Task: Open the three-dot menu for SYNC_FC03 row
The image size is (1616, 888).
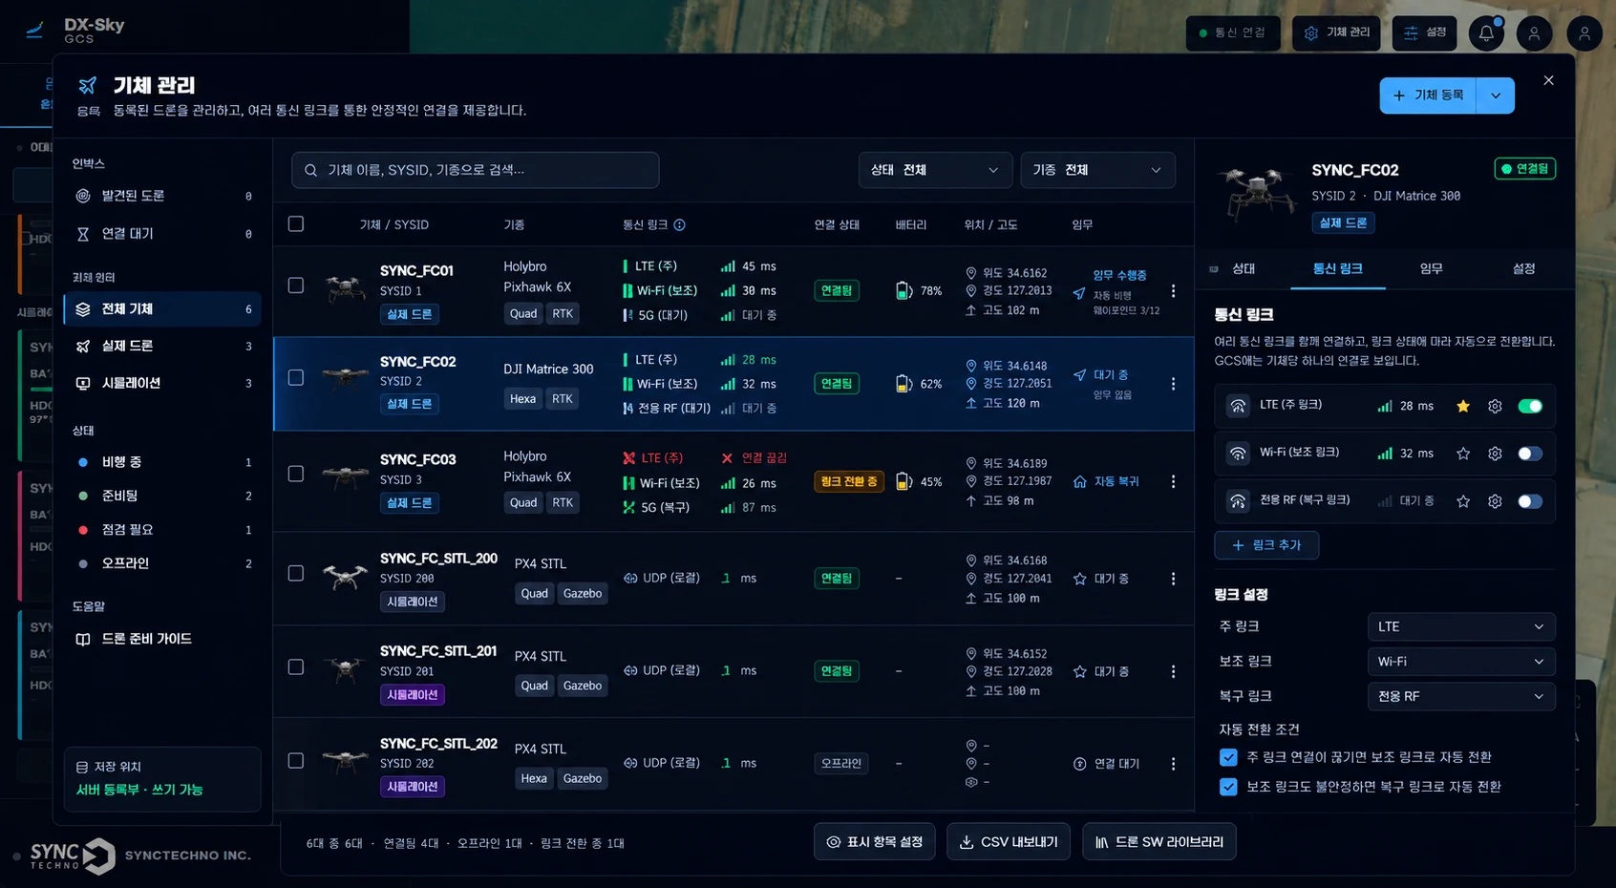Action: point(1173,482)
